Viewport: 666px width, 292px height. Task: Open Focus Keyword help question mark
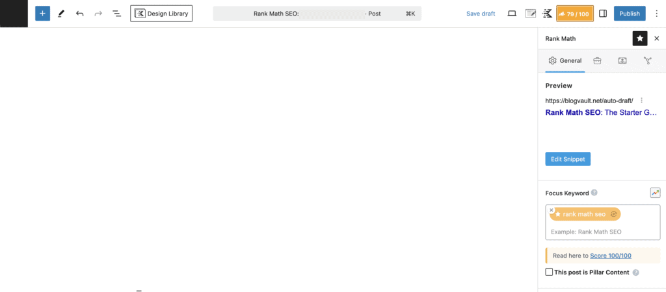tap(594, 193)
